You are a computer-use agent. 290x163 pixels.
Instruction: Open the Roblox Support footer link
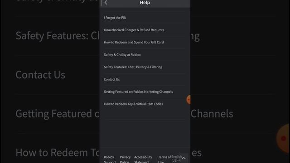[110, 159]
